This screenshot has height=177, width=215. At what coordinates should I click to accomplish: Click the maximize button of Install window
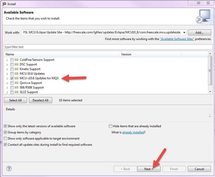pyautogui.click(x=199, y=3)
